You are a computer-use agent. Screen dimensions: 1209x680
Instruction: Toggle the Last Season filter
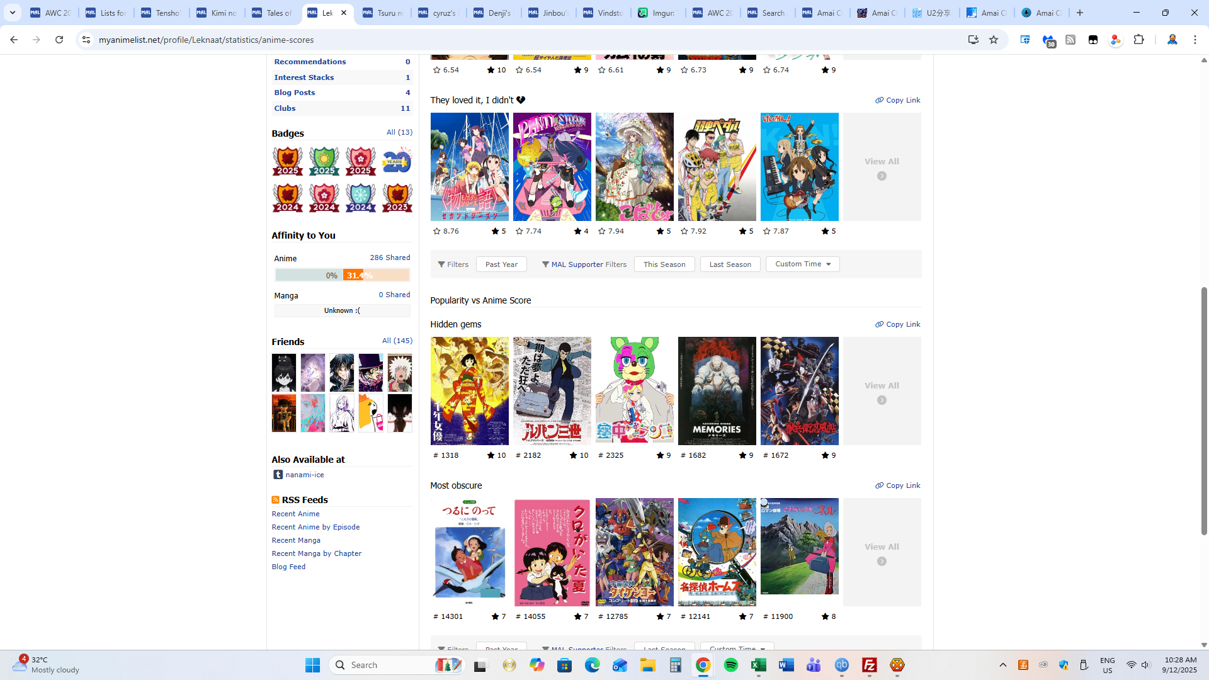(x=730, y=264)
